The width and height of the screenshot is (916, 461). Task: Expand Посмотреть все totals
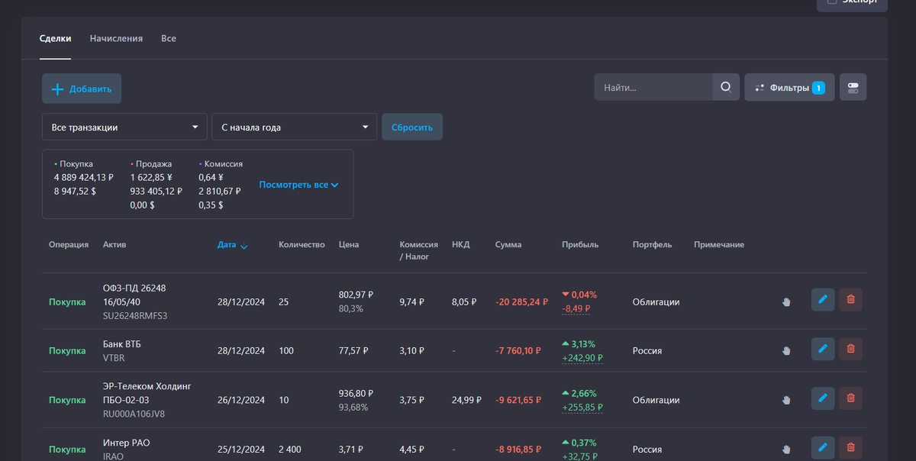[x=298, y=185]
